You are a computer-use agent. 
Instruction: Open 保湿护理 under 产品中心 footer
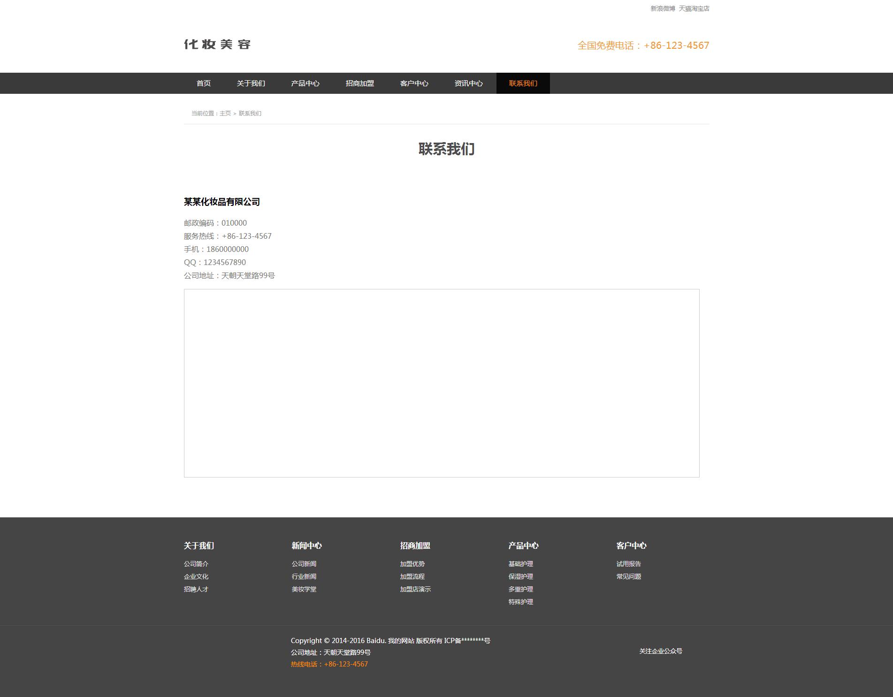(x=521, y=576)
